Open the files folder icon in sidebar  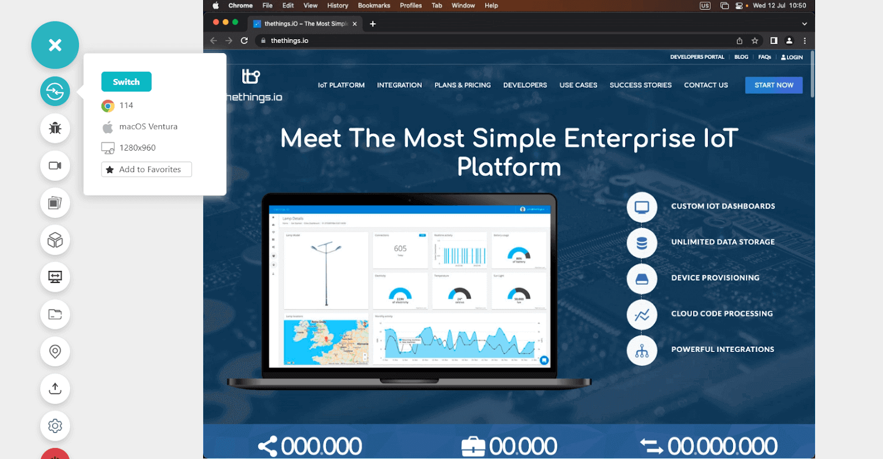(x=55, y=314)
